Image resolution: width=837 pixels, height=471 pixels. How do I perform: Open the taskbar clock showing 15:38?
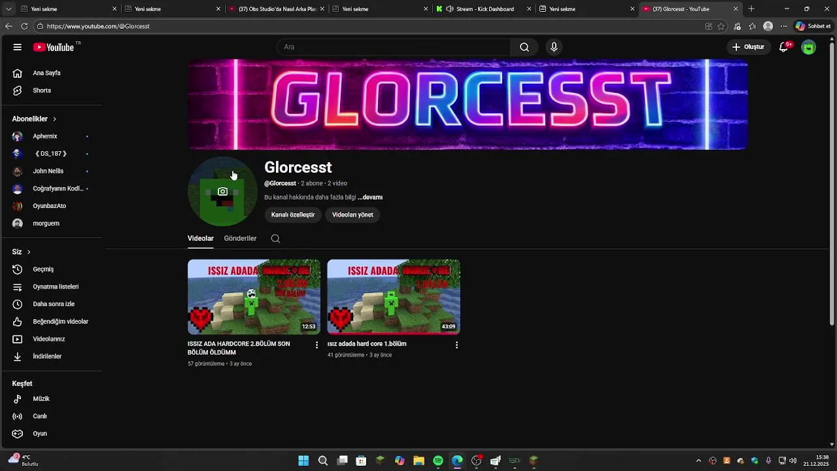coord(817,461)
